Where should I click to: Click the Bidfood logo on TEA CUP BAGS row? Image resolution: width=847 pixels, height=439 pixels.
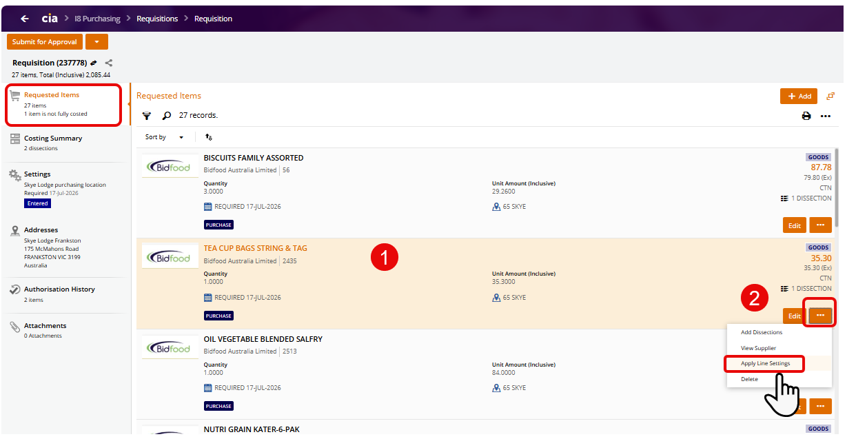point(170,258)
